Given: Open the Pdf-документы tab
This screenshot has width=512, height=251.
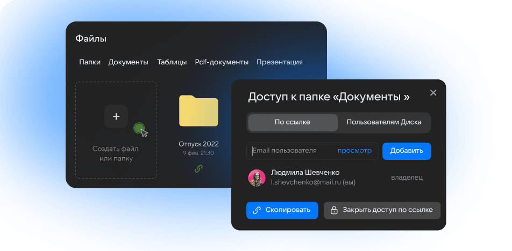Looking at the screenshot, I should [x=222, y=62].
